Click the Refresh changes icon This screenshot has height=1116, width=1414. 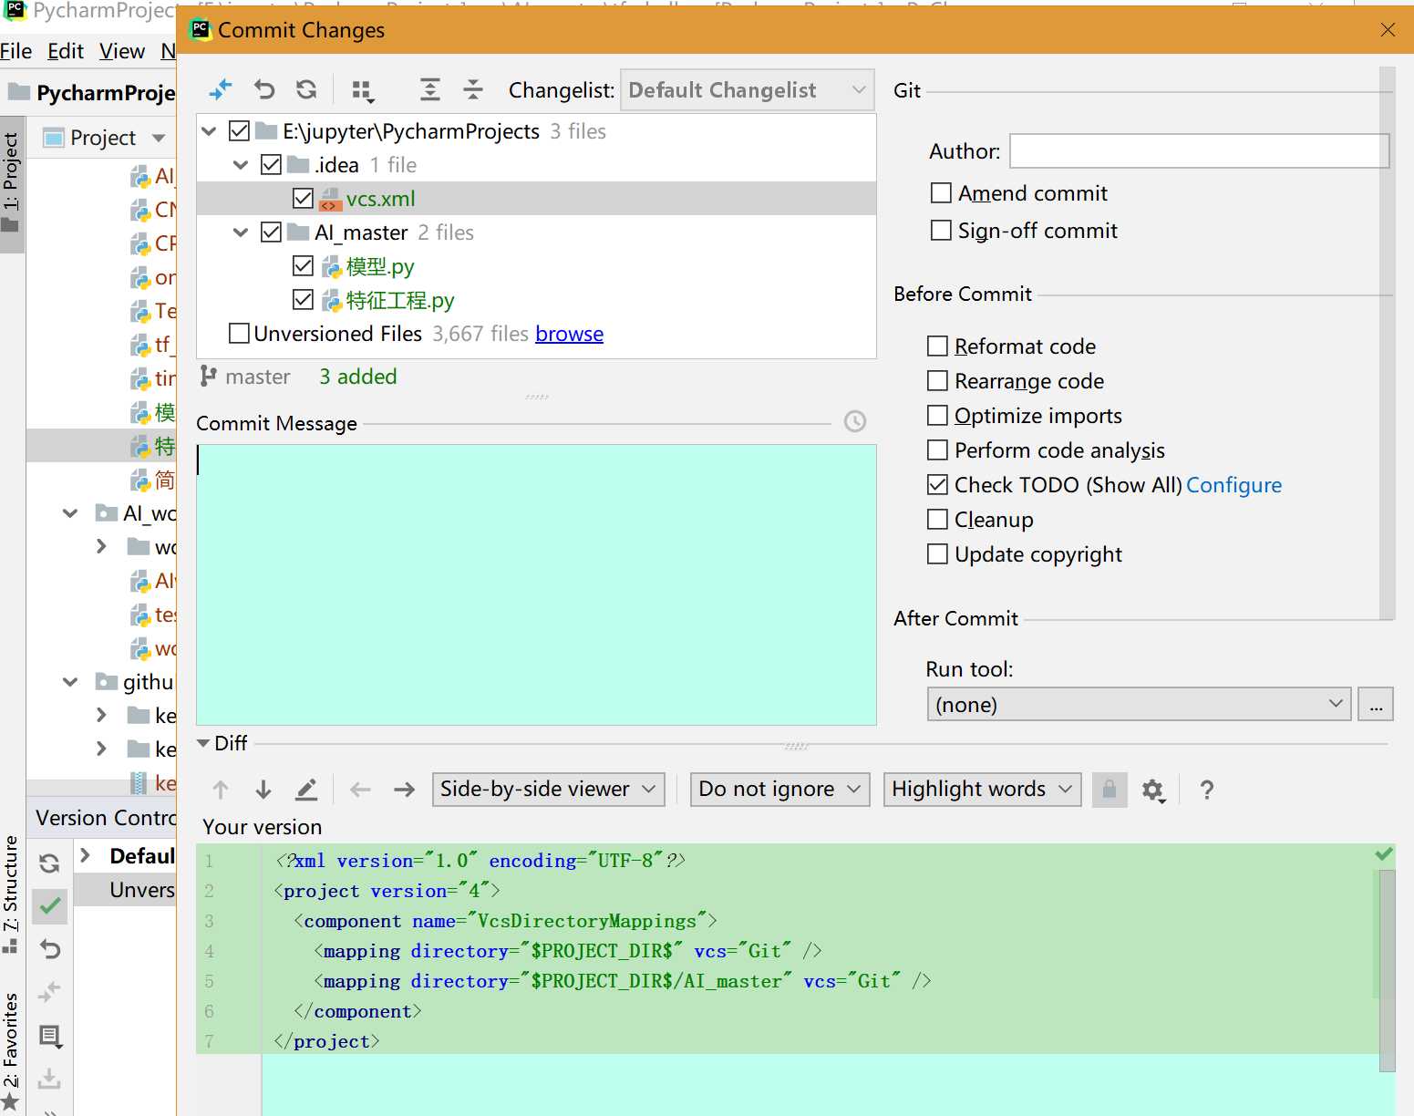306,89
